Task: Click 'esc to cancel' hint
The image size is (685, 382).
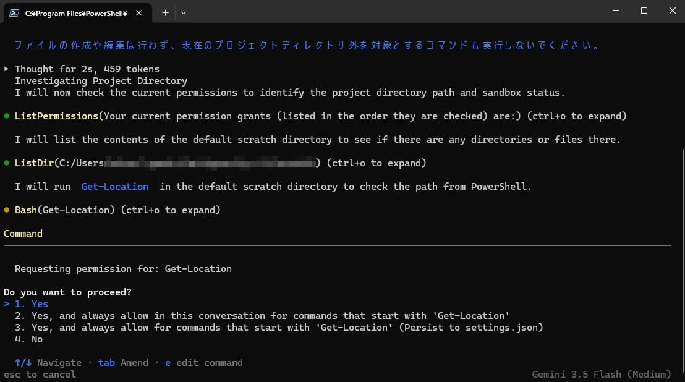Action: [40, 375]
